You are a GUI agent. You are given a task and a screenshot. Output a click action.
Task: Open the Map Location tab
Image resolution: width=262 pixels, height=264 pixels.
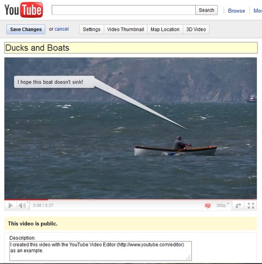(165, 29)
